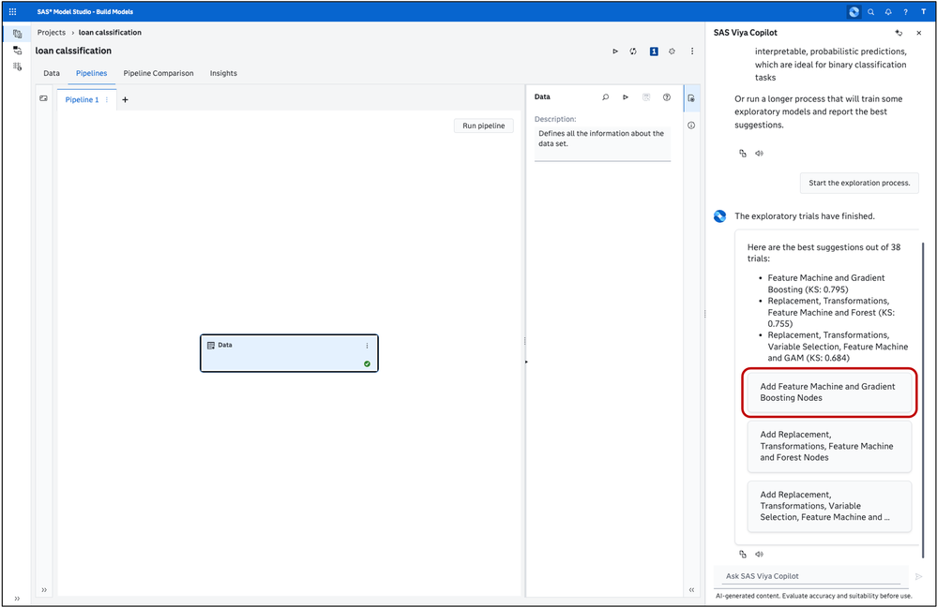Image resolution: width=937 pixels, height=607 pixels.
Task: Edit the Data node Description text field
Action: click(x=602, y=143)
